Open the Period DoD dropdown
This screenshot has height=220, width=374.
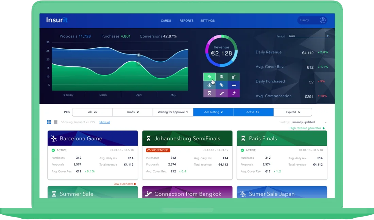coord(309,36)
